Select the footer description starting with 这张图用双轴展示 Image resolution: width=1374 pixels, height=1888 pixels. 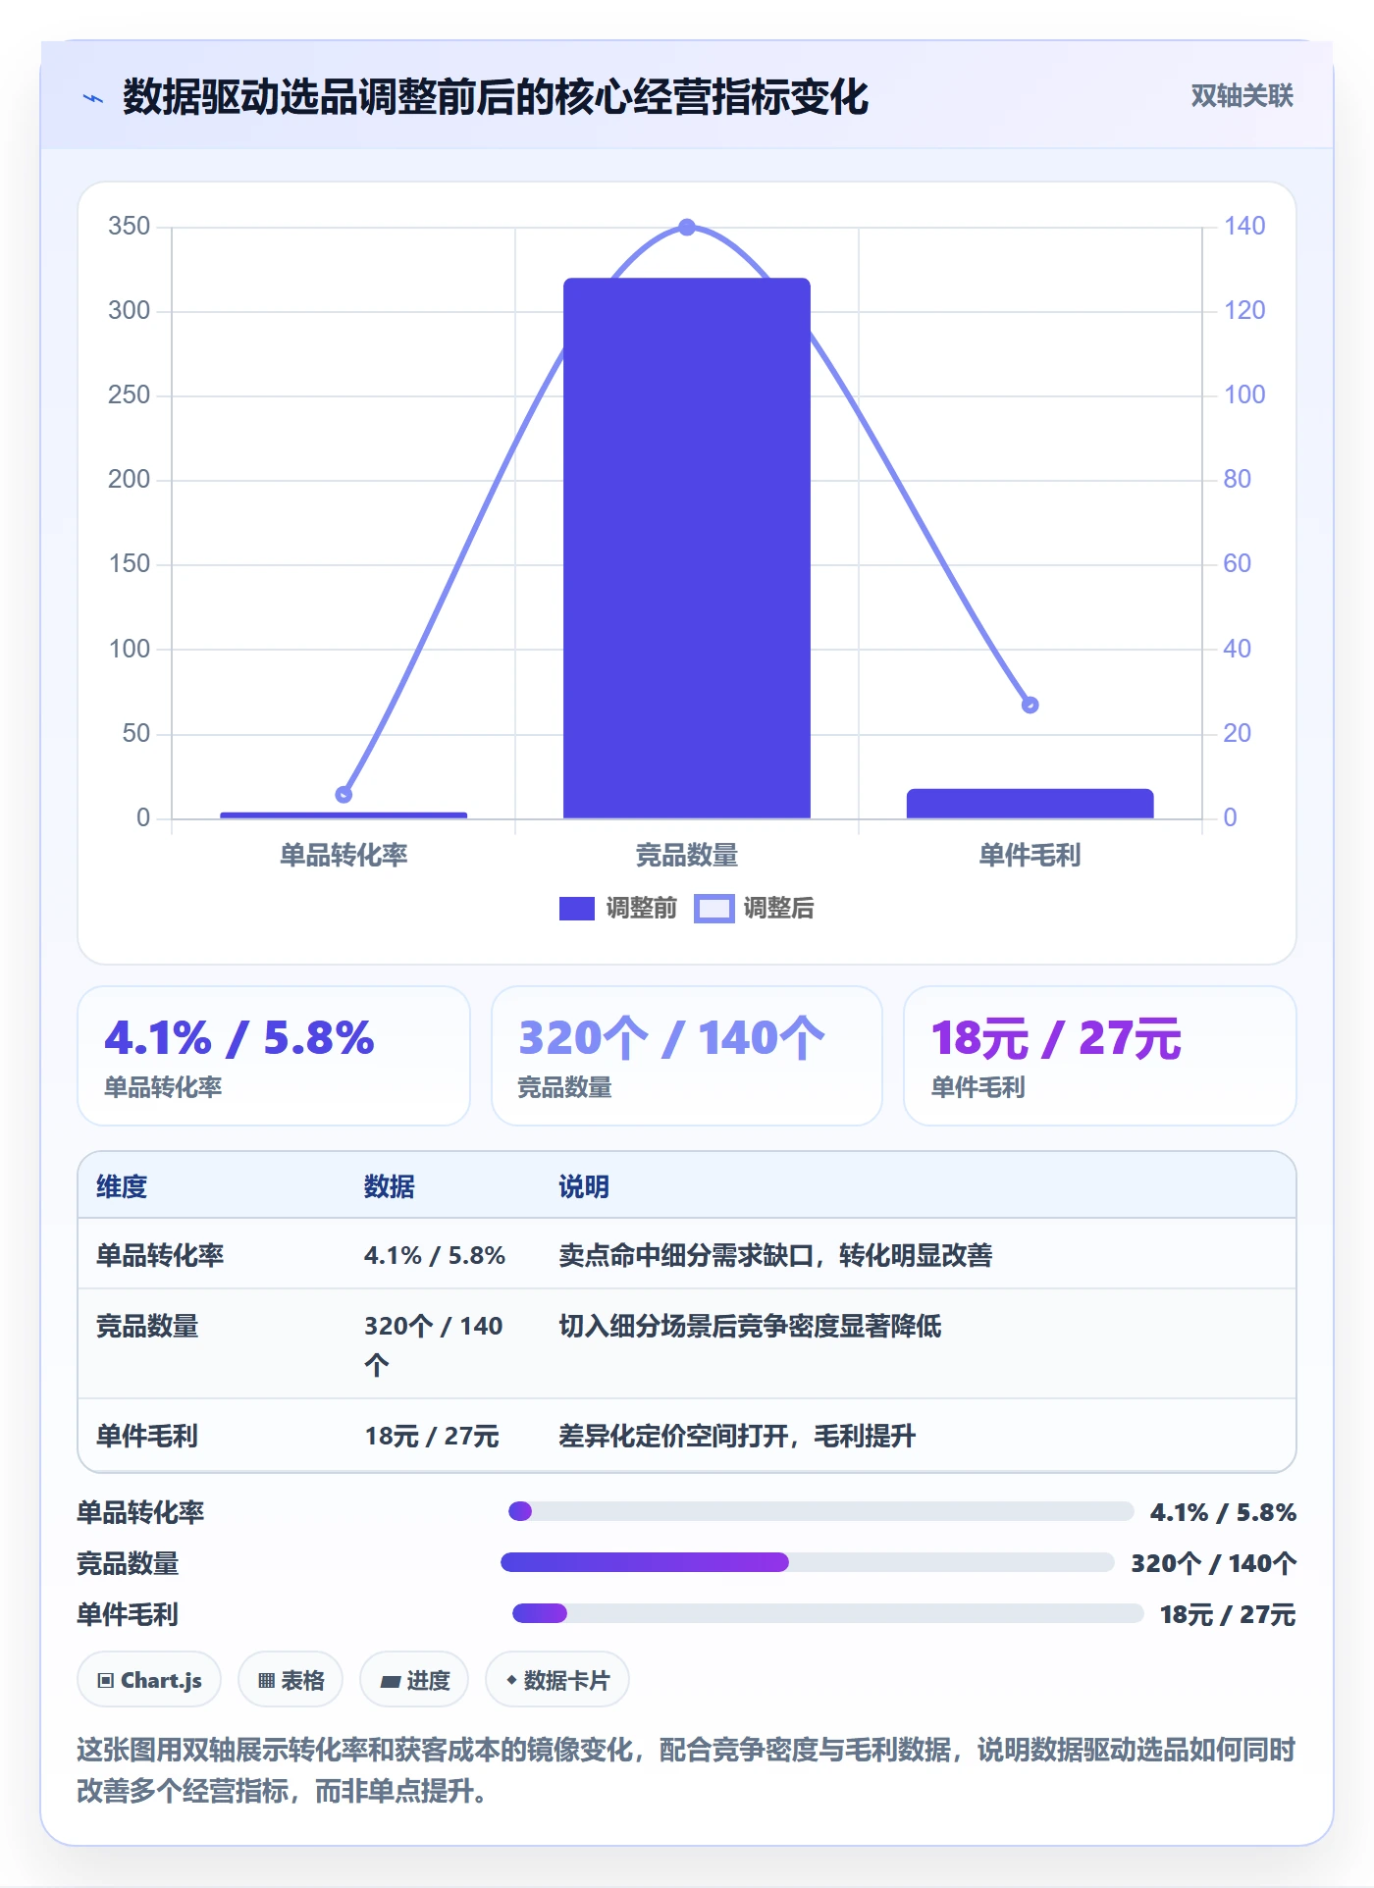686,1770
